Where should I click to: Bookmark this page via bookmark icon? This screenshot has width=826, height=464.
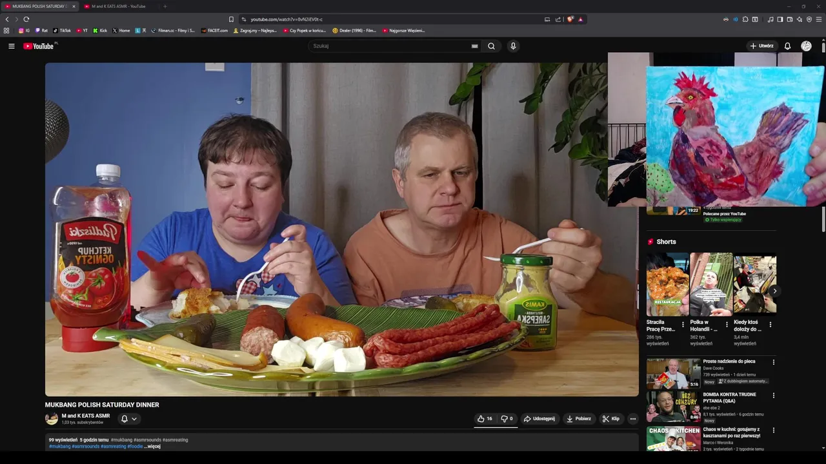coord(231,19)
